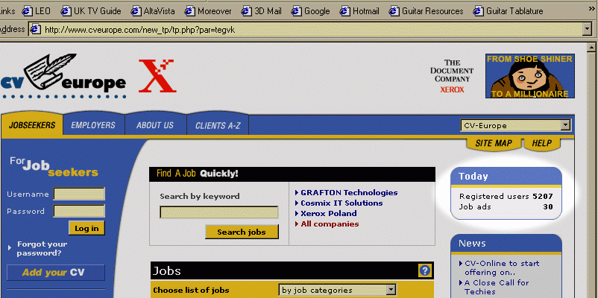Open GRAFTON Technologies link
The image size is (598, 298).
click(x=349, y=192)
